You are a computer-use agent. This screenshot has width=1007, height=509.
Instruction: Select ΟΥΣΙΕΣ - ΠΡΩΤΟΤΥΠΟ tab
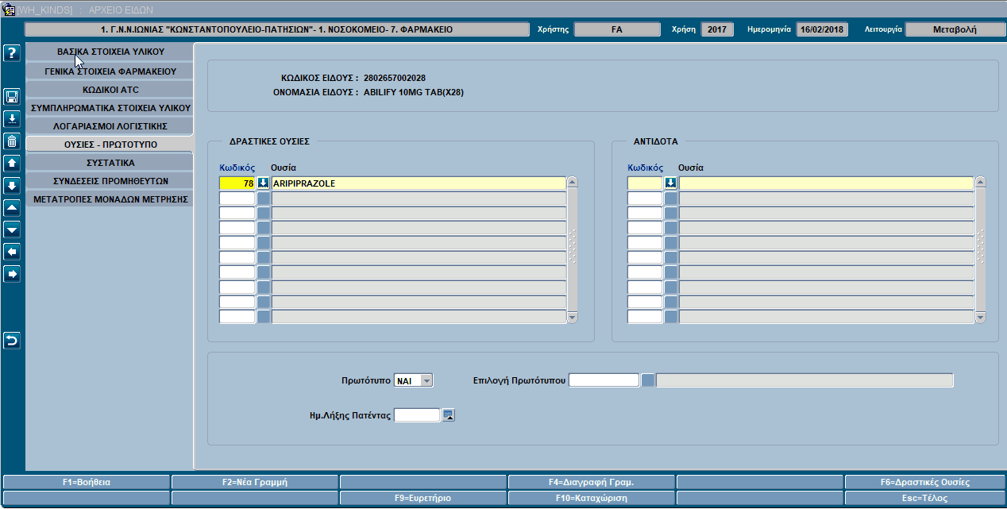point(110,145)
